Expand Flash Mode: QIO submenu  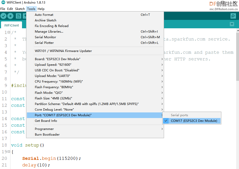coord(95,93)
